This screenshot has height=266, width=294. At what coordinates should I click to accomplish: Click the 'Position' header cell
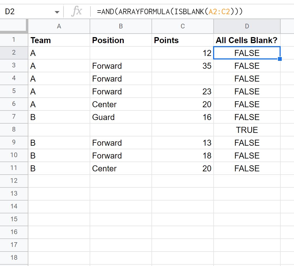pos(121,40)
